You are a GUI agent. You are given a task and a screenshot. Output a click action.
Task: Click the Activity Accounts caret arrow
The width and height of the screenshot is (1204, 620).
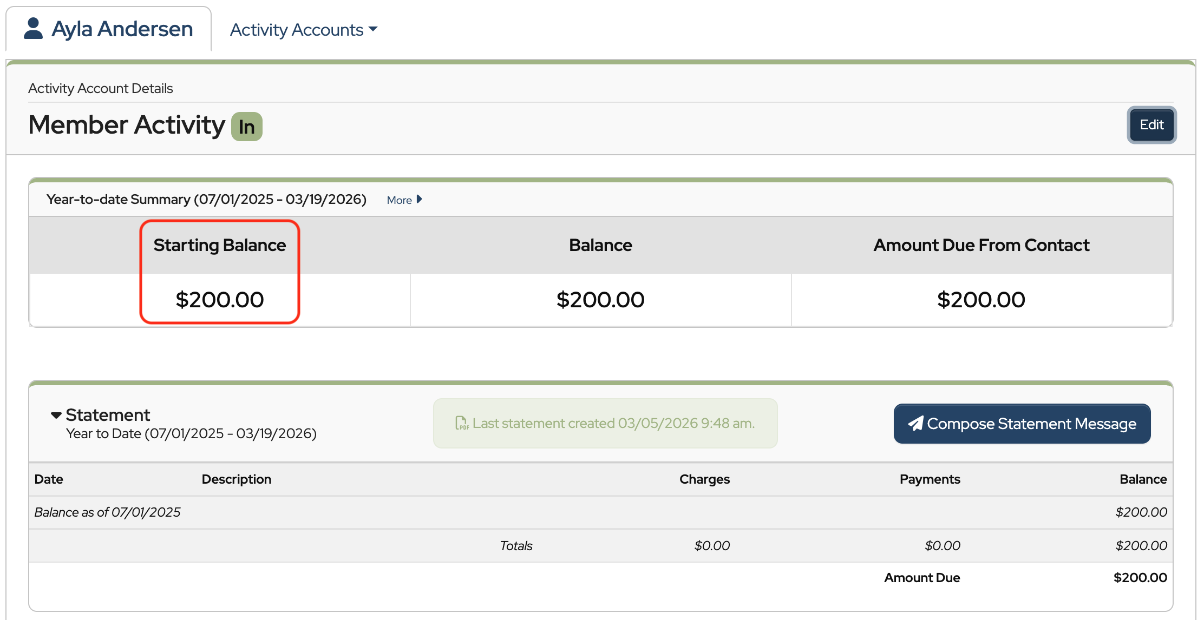click(373, 29)
